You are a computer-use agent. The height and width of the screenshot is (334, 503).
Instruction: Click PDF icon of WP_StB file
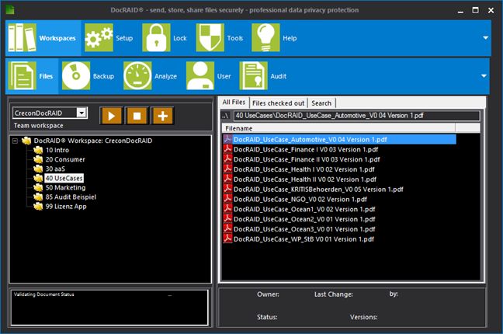[227, 238]
